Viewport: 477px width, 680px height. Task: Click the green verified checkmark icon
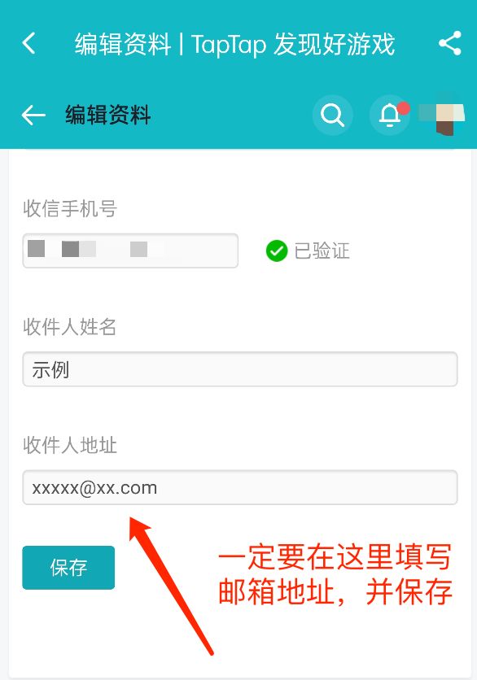[x=277, y=251]
